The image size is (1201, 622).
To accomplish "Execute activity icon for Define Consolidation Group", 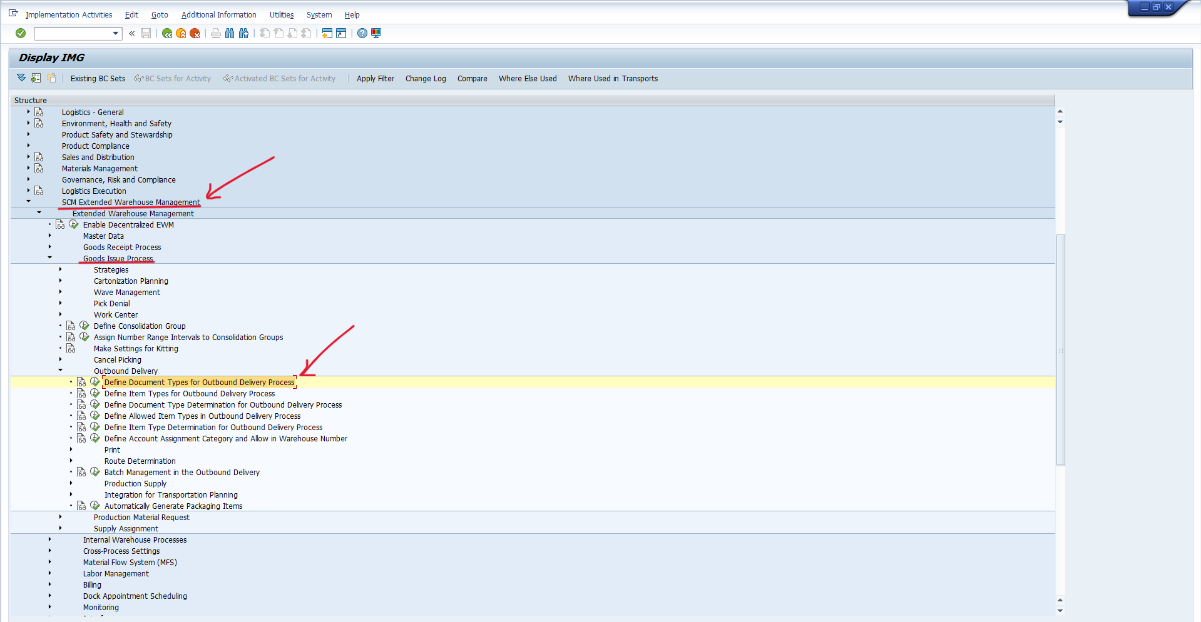I will 84,326.
